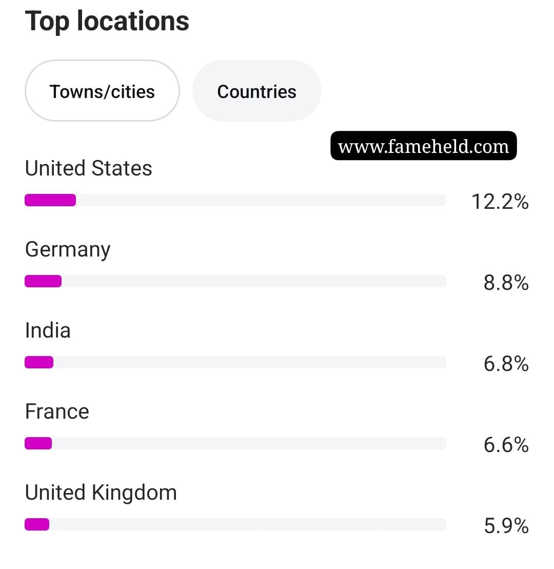Viewport: 554px width, 569px height.
Task: Click the 6.8% percentage
Action: (506, 364)
